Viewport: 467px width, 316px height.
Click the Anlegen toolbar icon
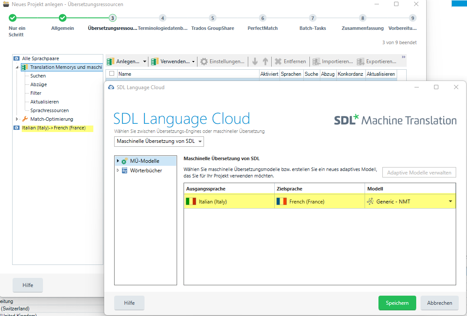(111, 61)
